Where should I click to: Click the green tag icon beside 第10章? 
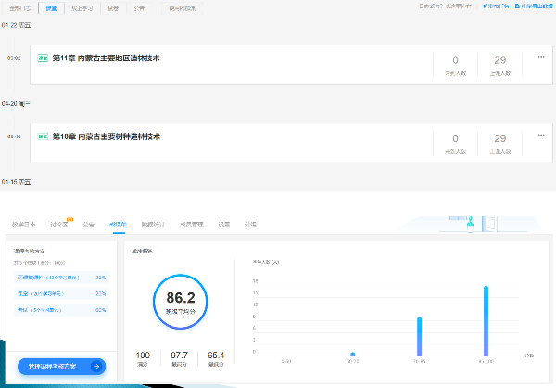[x=43, y=137]
